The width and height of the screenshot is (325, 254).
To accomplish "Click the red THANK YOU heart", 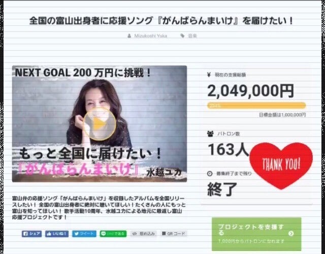I will click(281, 165).
